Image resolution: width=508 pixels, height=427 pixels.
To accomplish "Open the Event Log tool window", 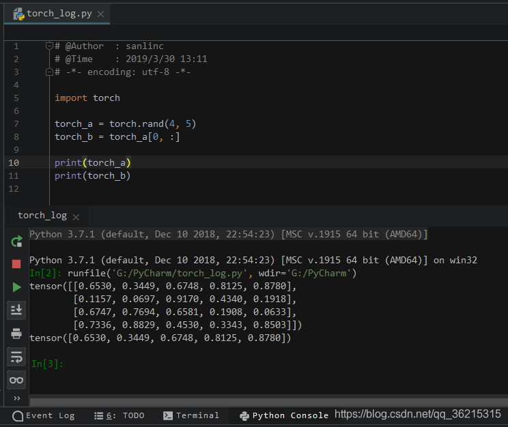I will pos(44,415).
